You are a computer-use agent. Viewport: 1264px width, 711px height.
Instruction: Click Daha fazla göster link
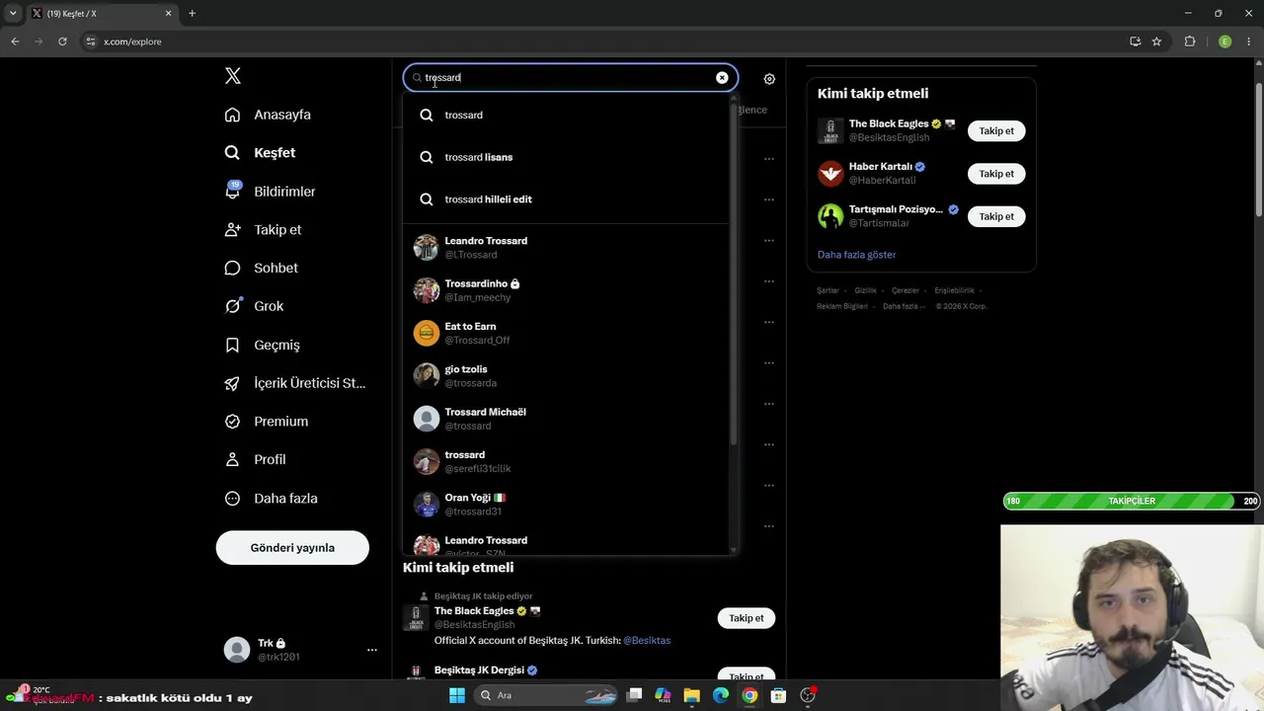tap(856, 255)
